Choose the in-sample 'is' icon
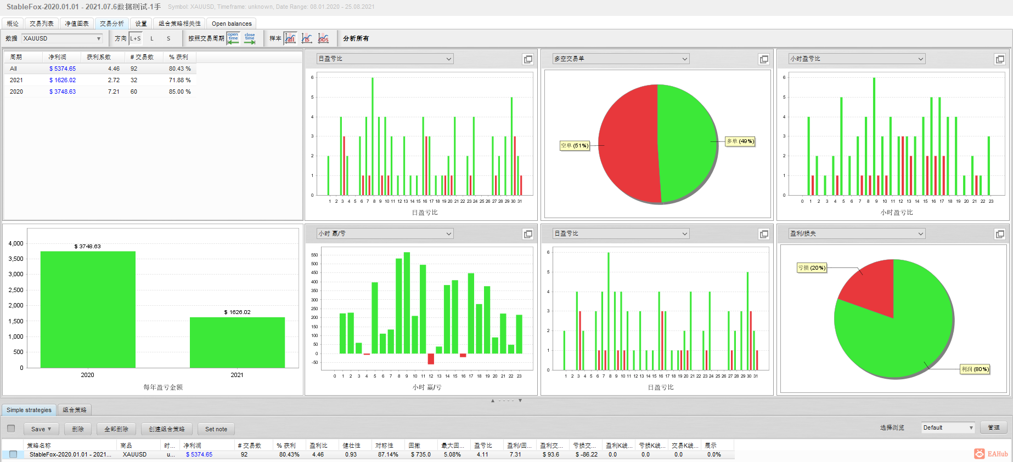Viewport: 1013px width, 462px height. tap(307, 38)
